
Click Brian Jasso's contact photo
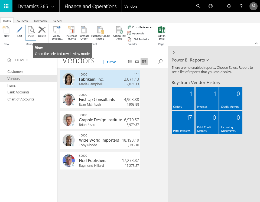[69, 120]
